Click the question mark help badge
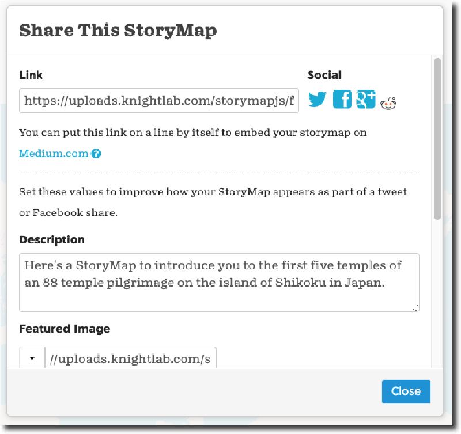 click(96, 153)
